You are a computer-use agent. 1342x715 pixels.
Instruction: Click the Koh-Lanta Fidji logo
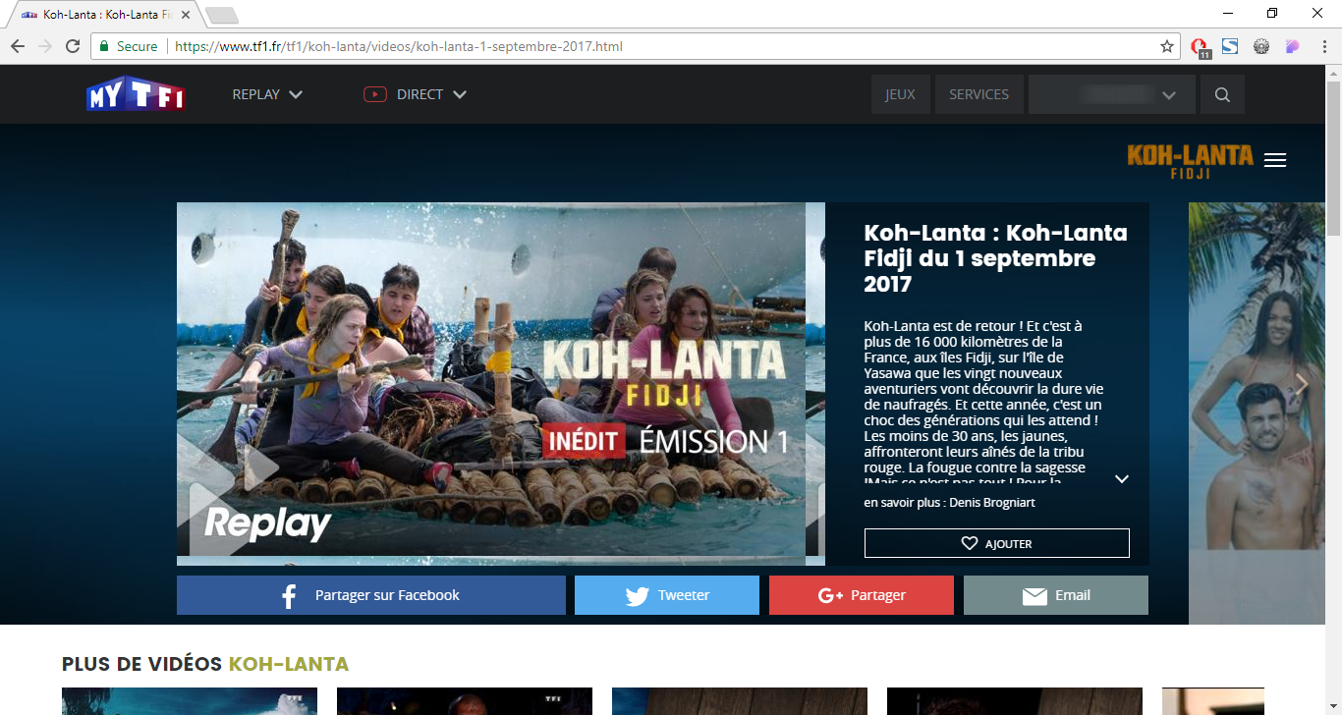[1190, 161]
